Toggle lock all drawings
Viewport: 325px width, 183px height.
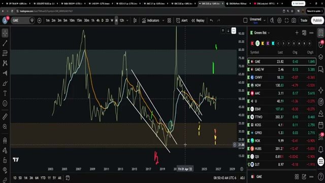pos(5,160)
